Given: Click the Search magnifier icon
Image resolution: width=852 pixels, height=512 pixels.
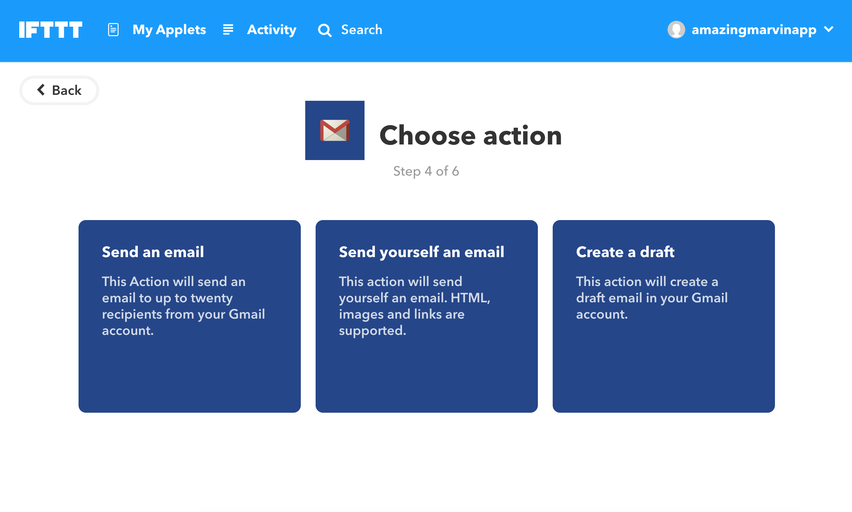Looking at the screenshot, I should tap(325, 30).
